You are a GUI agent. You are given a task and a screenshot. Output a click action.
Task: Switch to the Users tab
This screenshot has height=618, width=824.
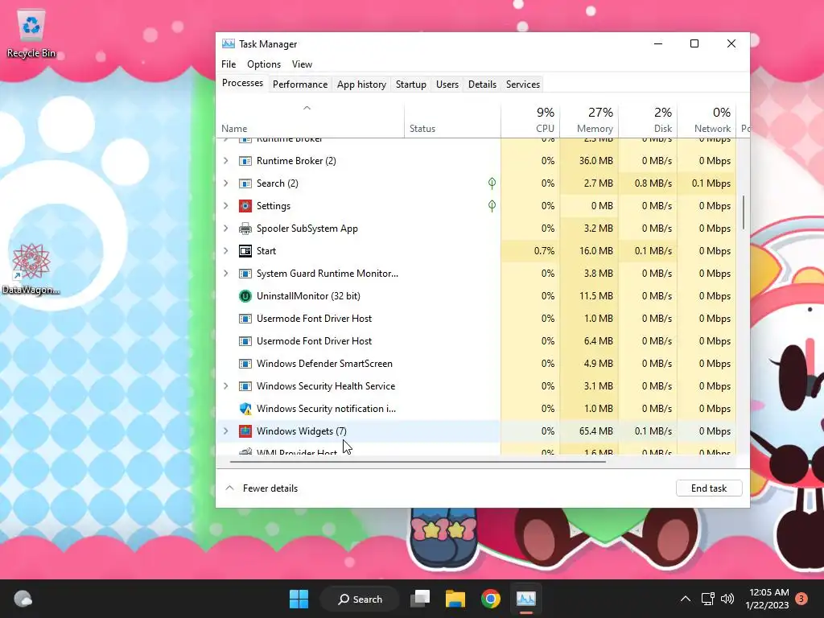pos(447,84)
